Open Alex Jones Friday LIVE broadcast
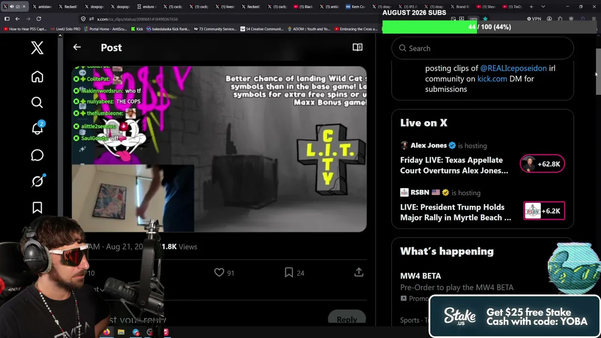The image size is (601, 338). [454, 165]
